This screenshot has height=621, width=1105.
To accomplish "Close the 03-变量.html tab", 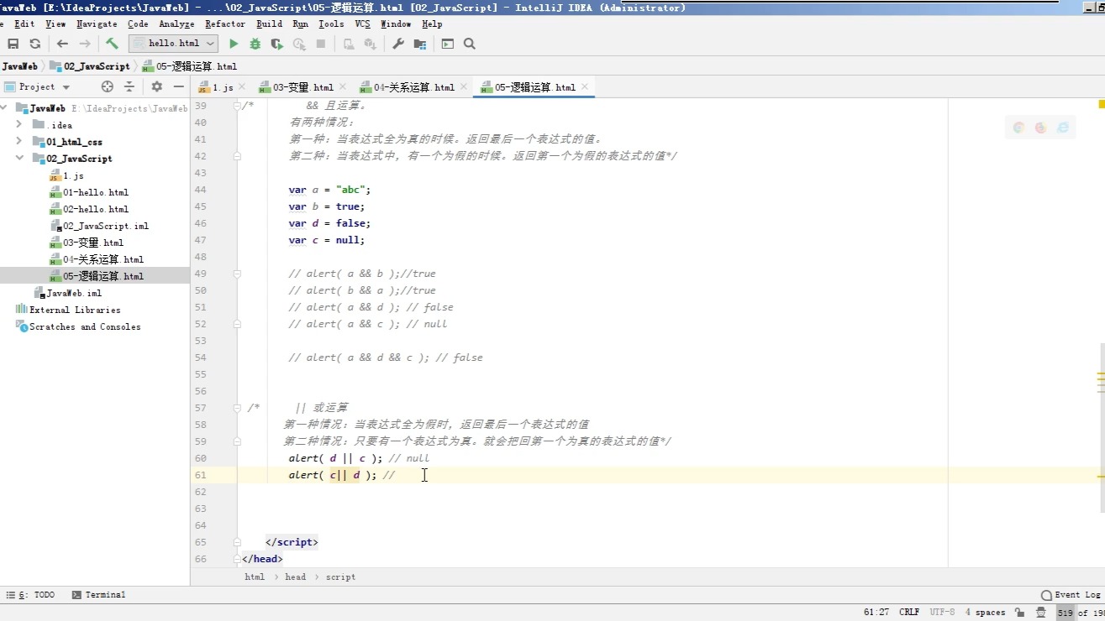I will [343, 86].
